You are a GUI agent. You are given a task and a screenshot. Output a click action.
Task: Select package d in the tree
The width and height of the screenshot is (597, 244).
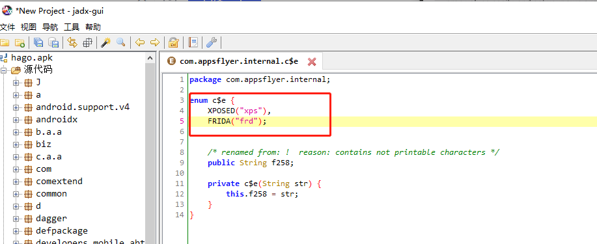38,206
